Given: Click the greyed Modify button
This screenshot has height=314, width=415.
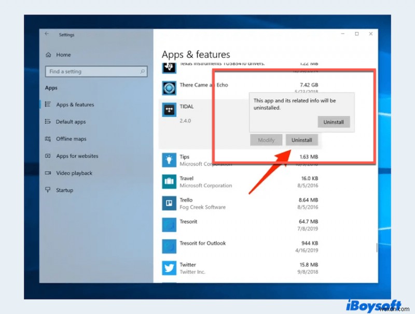Looking at the screenshot, I should [x=266, y=140].
